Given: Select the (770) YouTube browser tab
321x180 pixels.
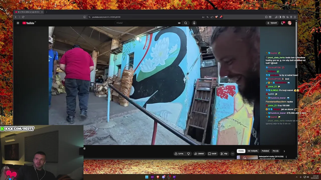Looking at the screenshot, I should point(29,12).
